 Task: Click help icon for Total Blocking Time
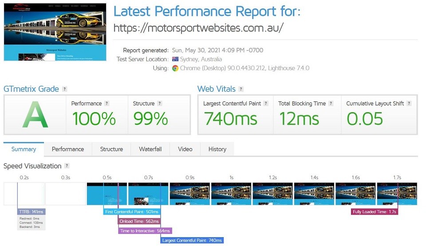(331, 103)
